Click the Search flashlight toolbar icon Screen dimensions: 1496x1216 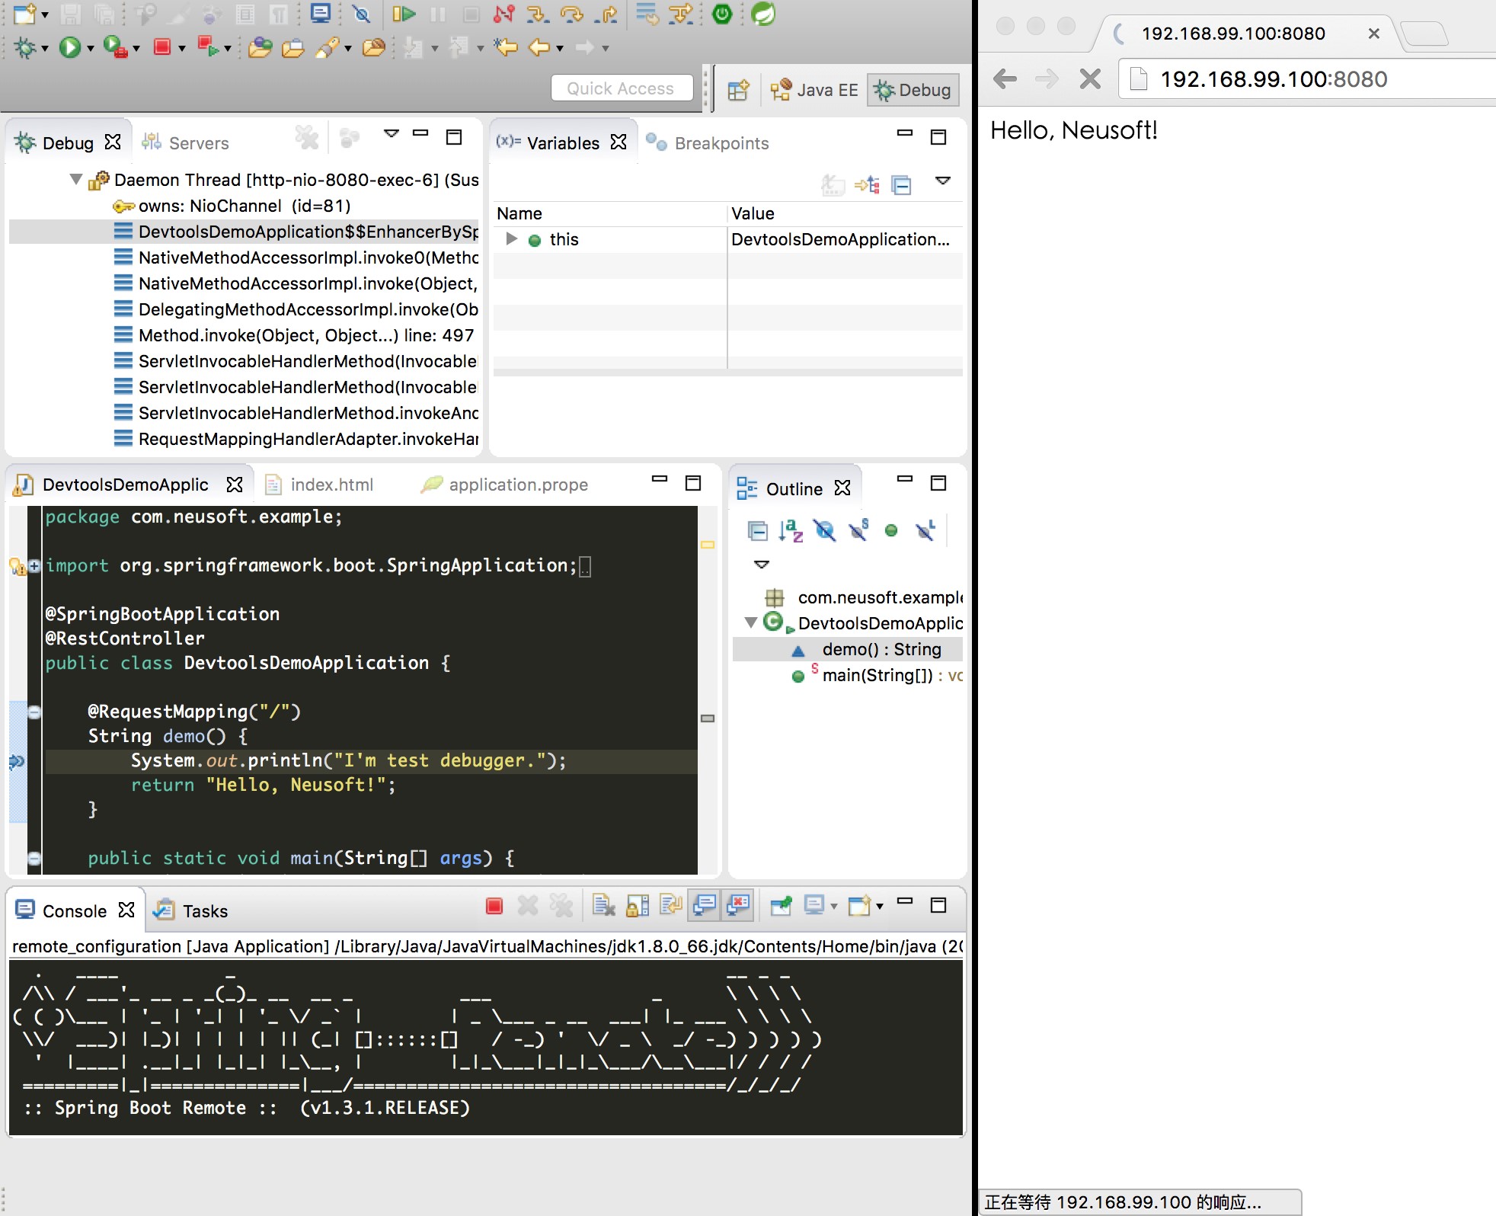pos(327,47)
